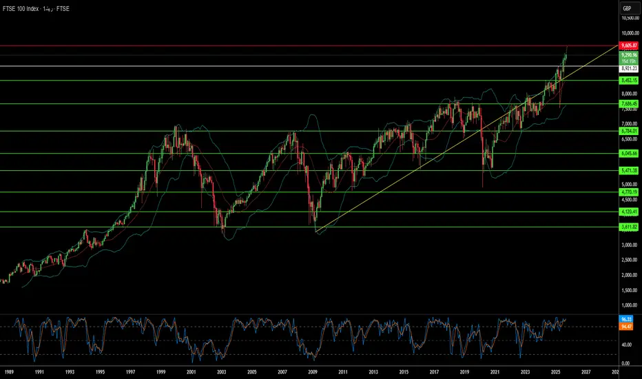Click the 15d 15h bar countdown label
This screenshot has height=379, width=642.
point(629,61)
